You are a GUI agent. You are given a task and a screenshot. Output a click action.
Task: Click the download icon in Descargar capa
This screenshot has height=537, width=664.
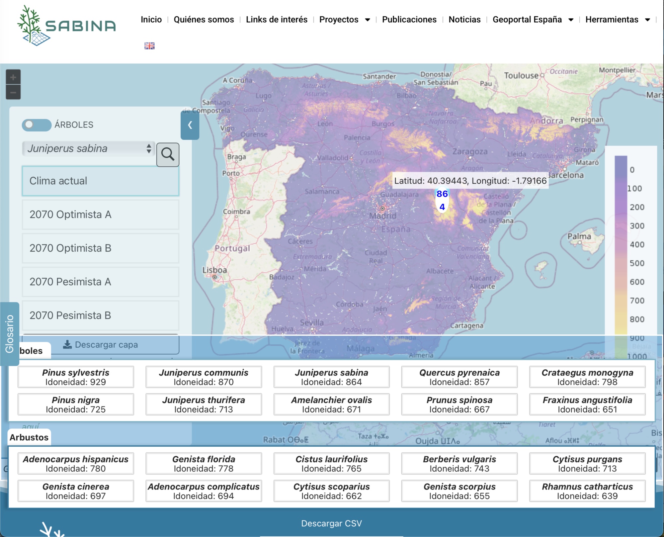click(67, 344)
